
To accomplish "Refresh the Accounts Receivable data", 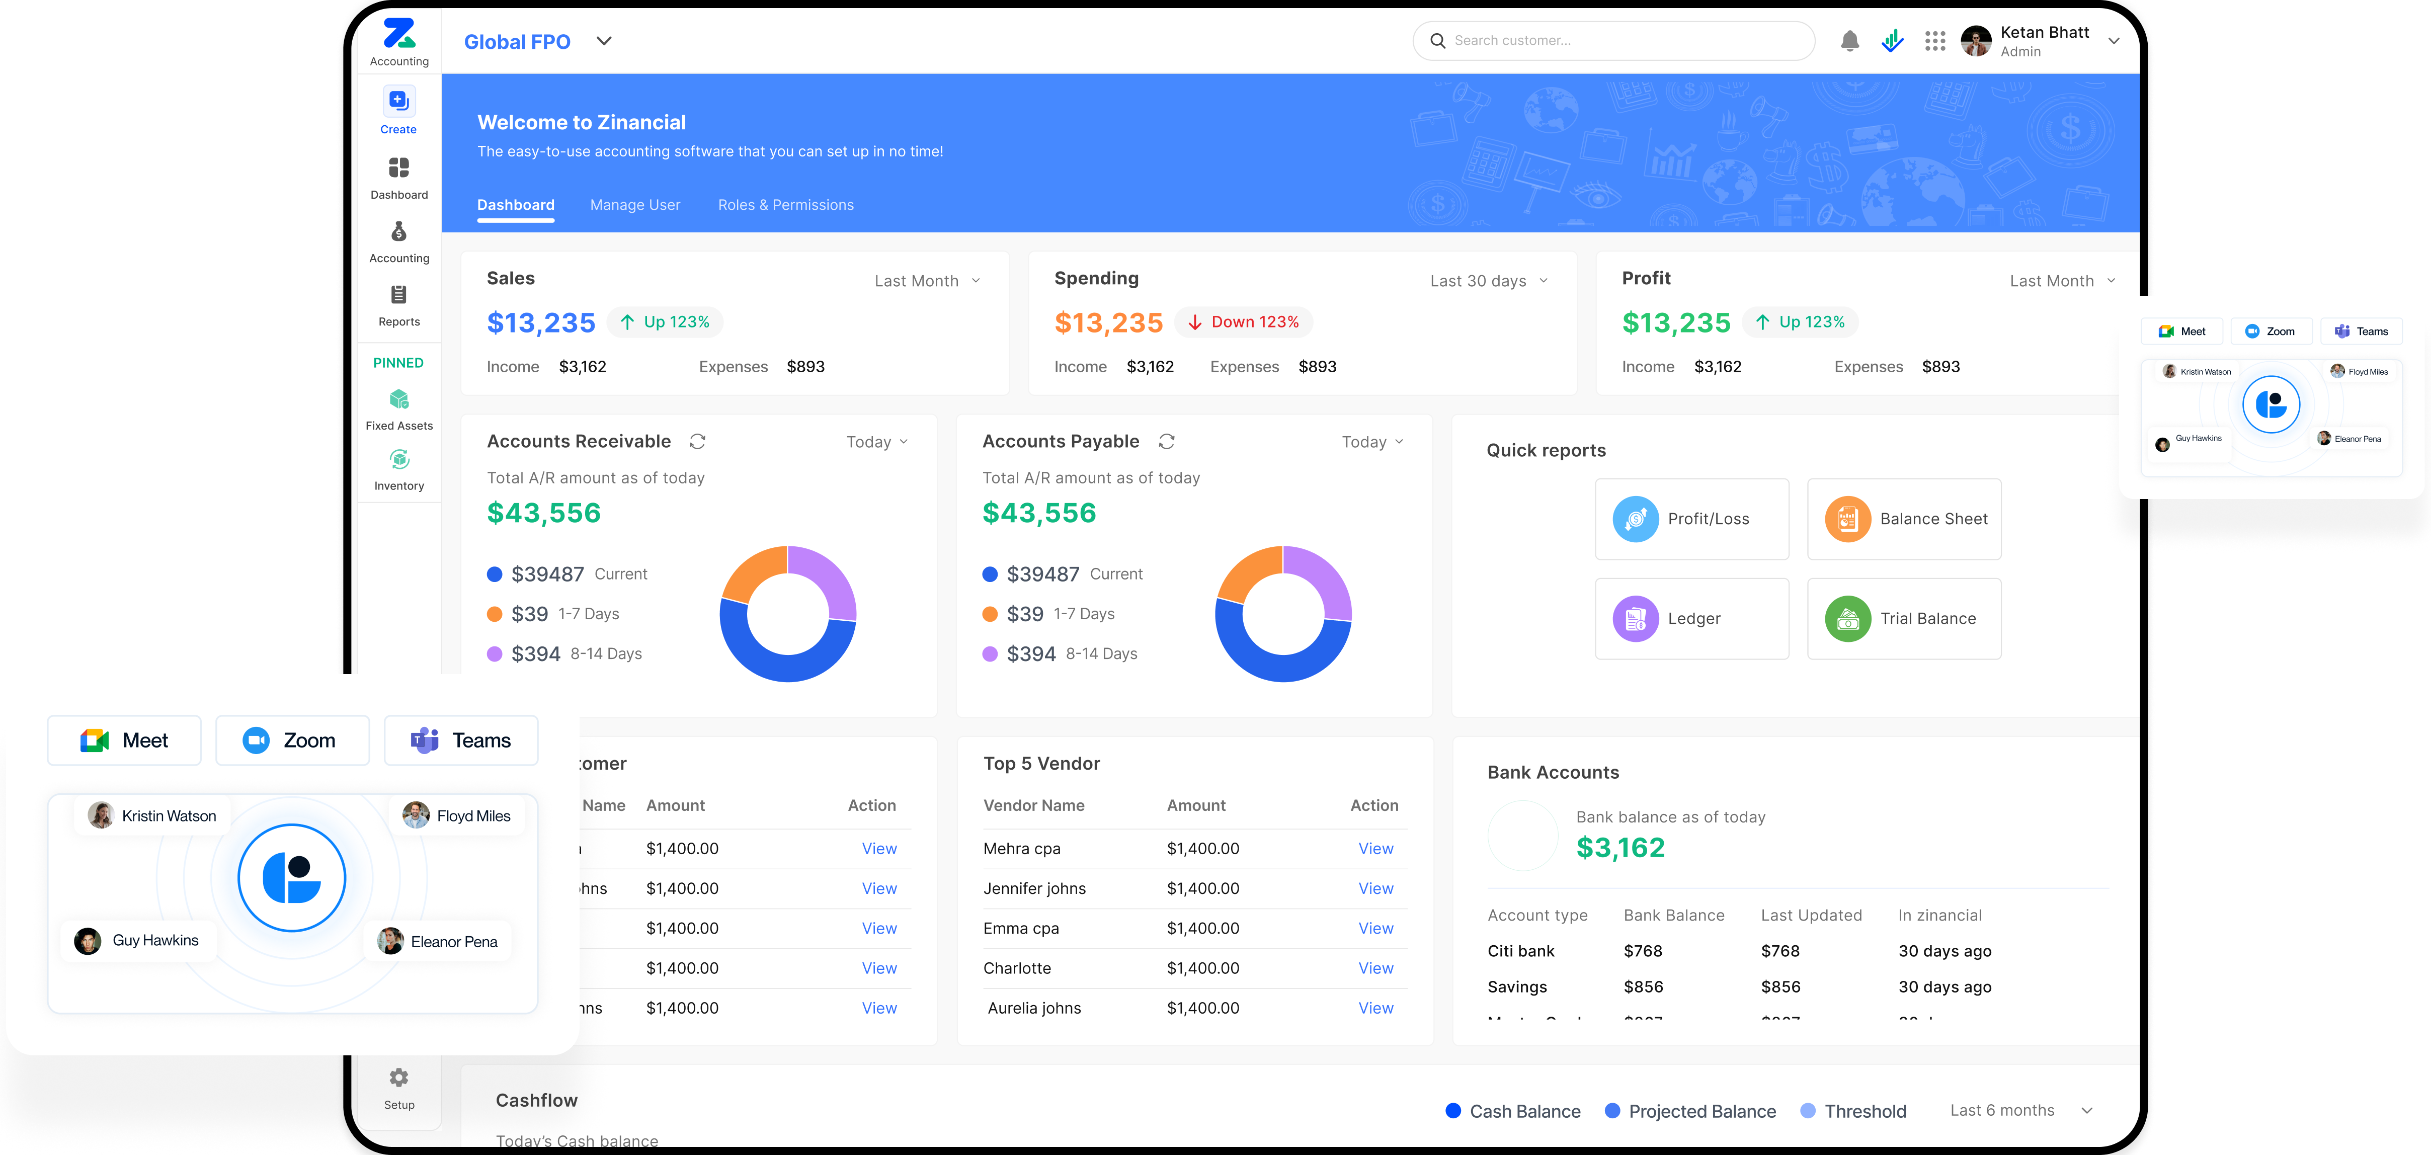I will [x=697, y=441].
